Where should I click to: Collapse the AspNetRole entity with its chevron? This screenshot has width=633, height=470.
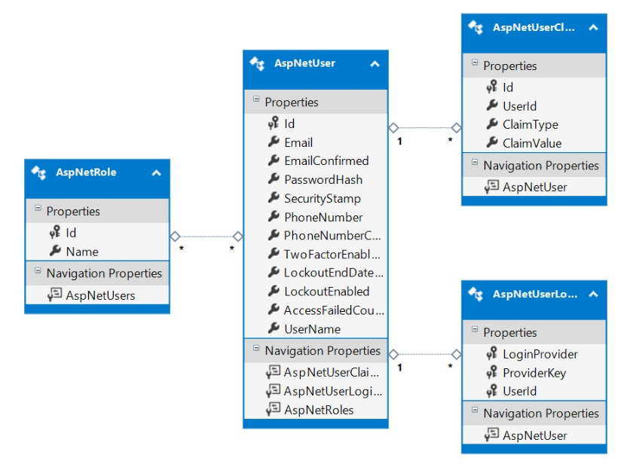tap(156, 173)
